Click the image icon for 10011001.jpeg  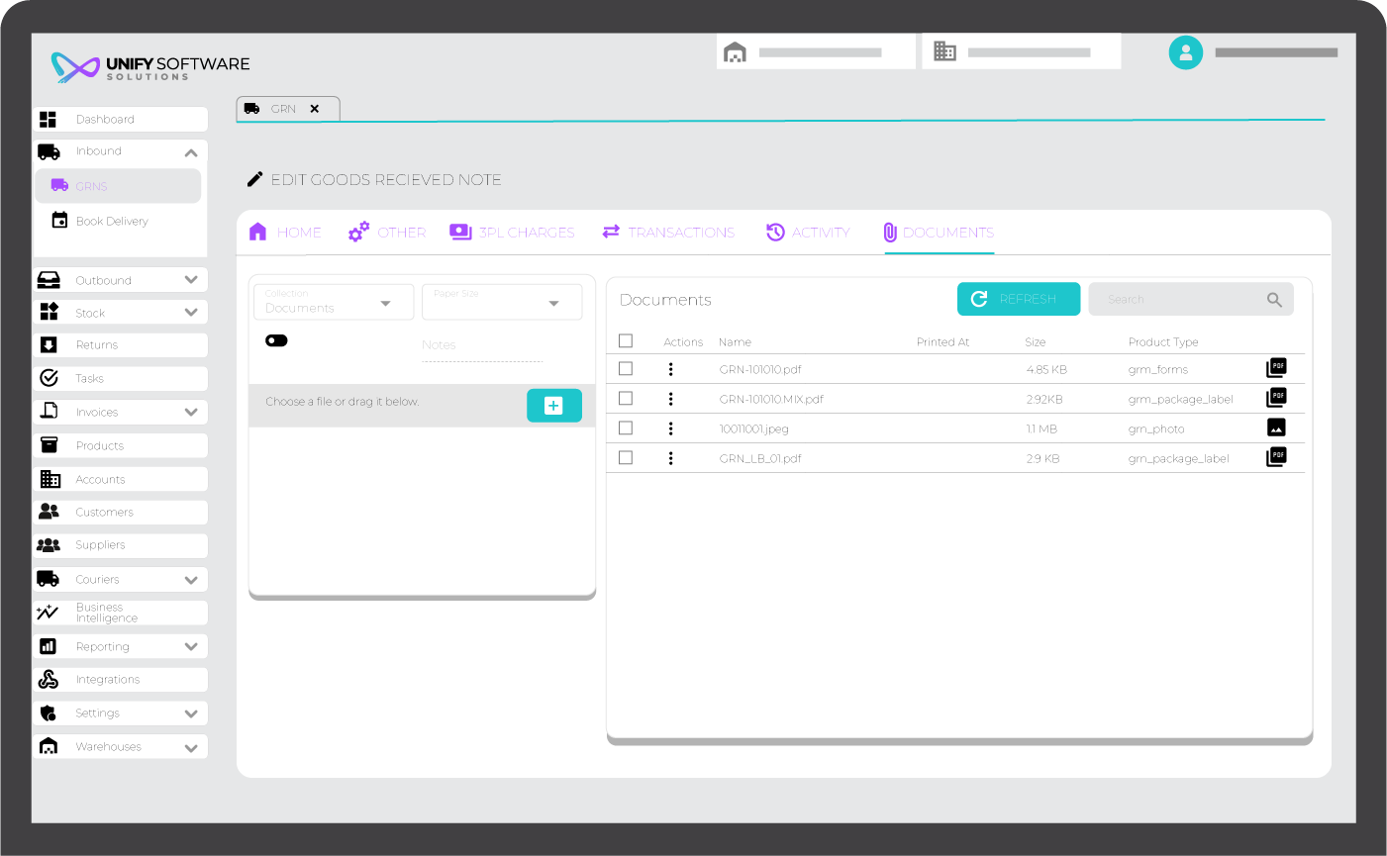click(1276, 428)
